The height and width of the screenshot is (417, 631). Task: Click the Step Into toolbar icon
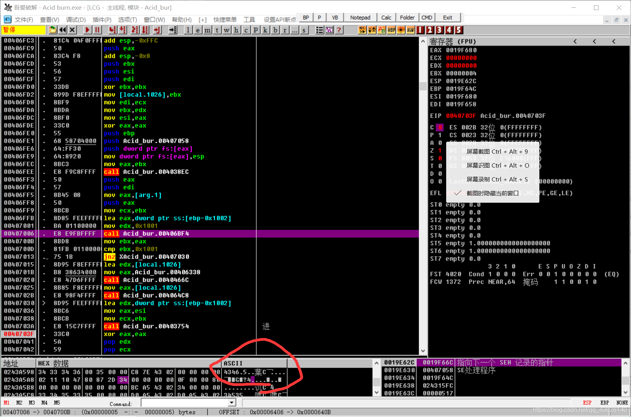coord(113,30)
